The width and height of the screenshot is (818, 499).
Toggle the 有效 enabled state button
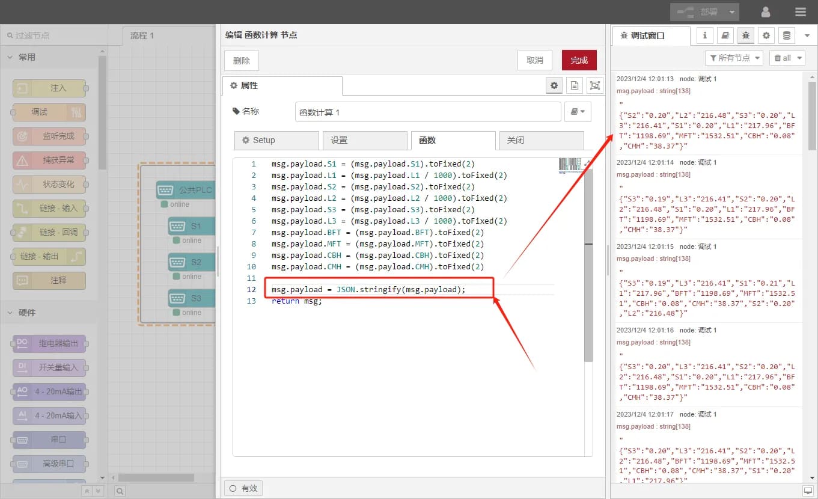(243, 488)
